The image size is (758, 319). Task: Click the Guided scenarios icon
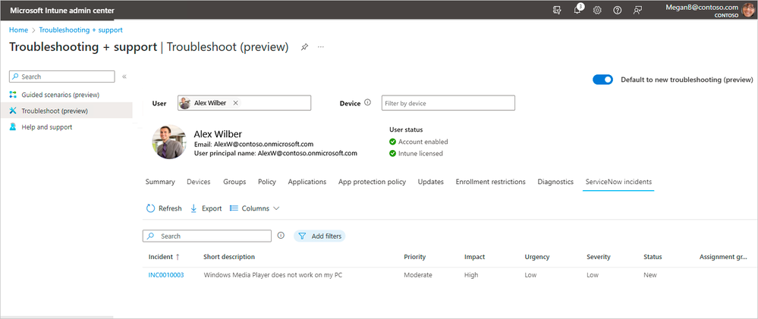pos(14,95)
